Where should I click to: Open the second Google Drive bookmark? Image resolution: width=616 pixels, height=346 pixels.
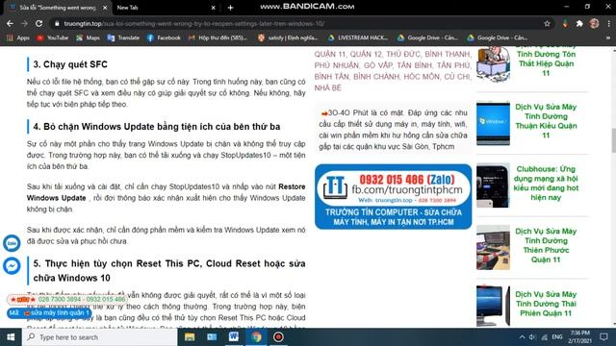(497, 37)
